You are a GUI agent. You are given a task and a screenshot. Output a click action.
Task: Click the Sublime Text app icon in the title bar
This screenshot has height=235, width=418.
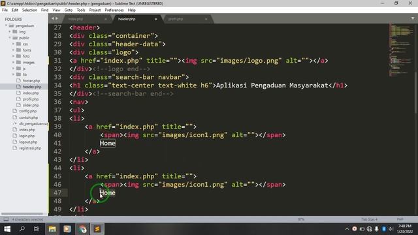point(3,3)
